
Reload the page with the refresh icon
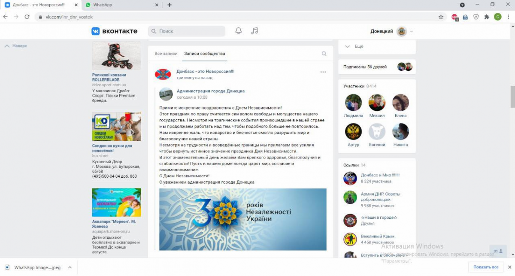click(27, 17)
